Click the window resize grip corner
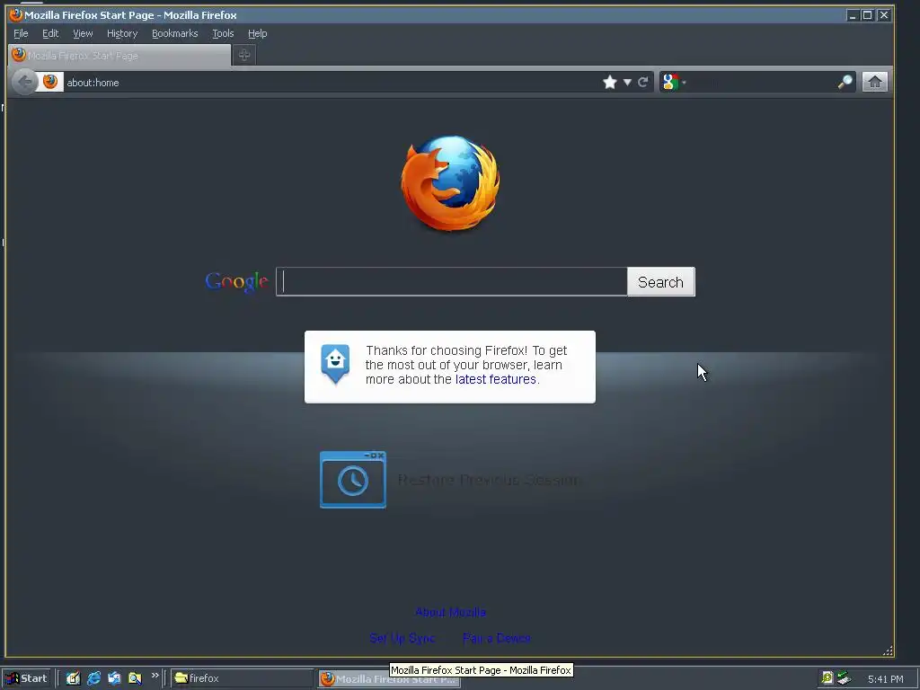Screen dimensions: 920x690 click(888, 650)
